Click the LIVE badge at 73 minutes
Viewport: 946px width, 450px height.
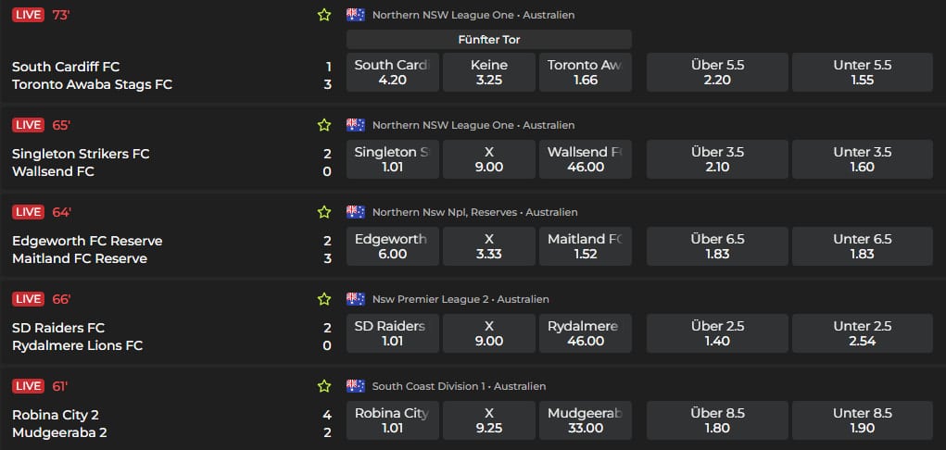point(28,15)
